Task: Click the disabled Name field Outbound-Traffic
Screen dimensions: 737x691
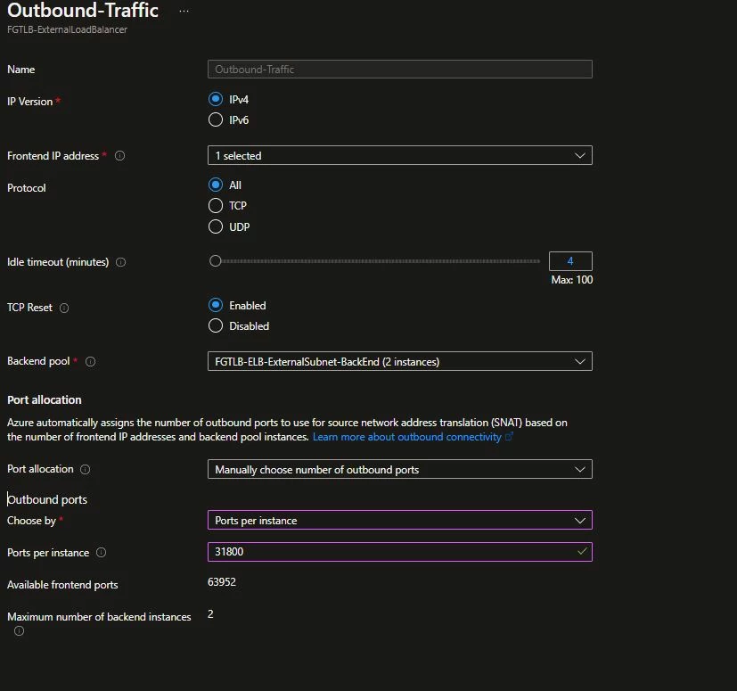Action: coord(400,70)
